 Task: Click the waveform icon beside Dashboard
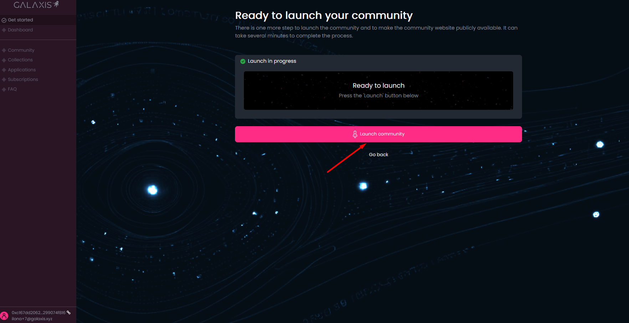click(x=4, y=30)
